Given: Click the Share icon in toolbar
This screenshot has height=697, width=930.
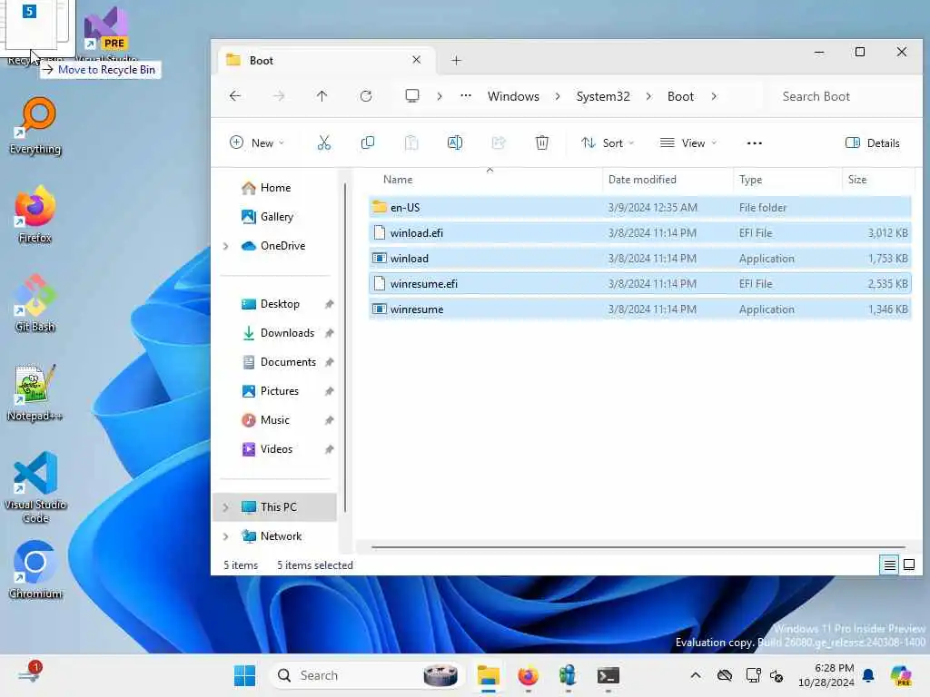Looking at the screenshot, I should click(499, 142).
